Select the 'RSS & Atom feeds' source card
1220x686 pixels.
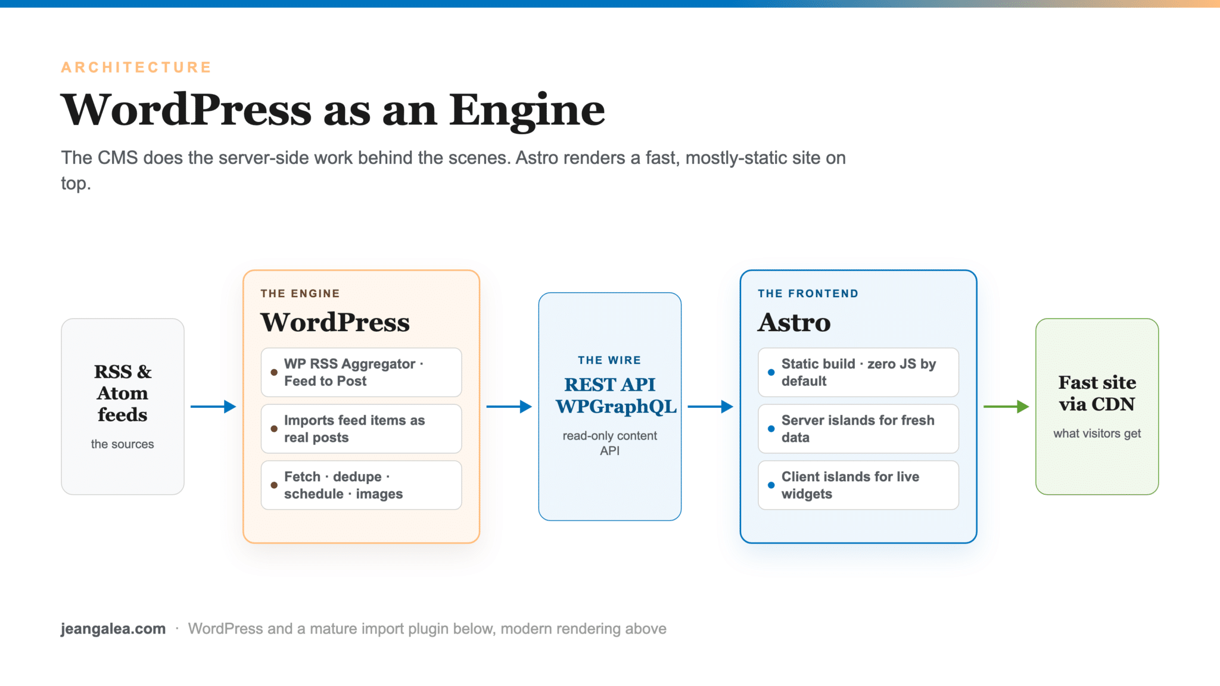123,407
